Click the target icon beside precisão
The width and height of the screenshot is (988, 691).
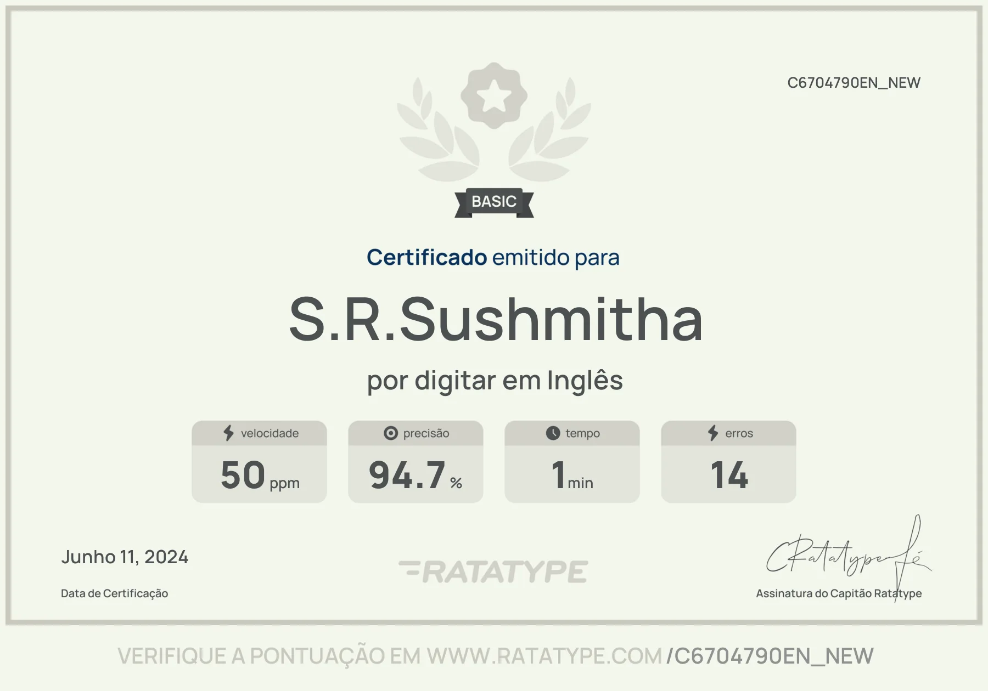(390, 433)
